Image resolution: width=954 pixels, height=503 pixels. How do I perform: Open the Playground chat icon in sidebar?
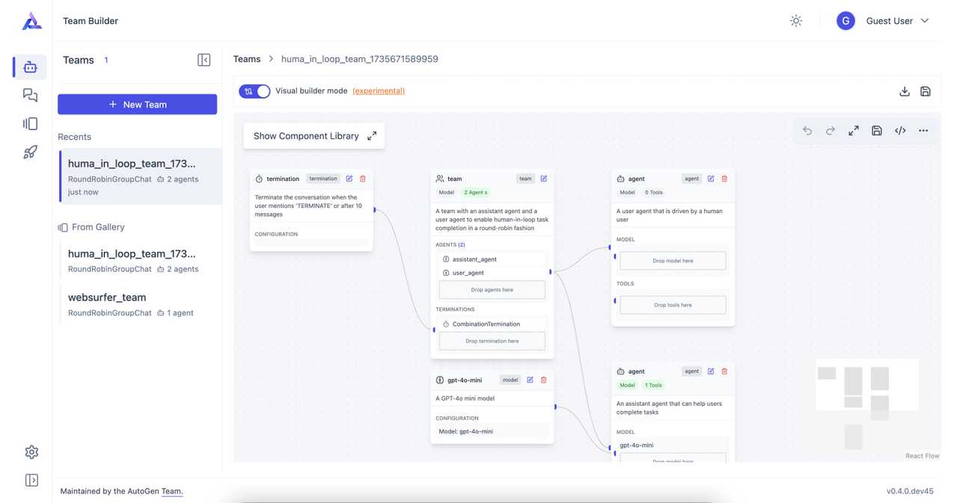tap(30, 95)
